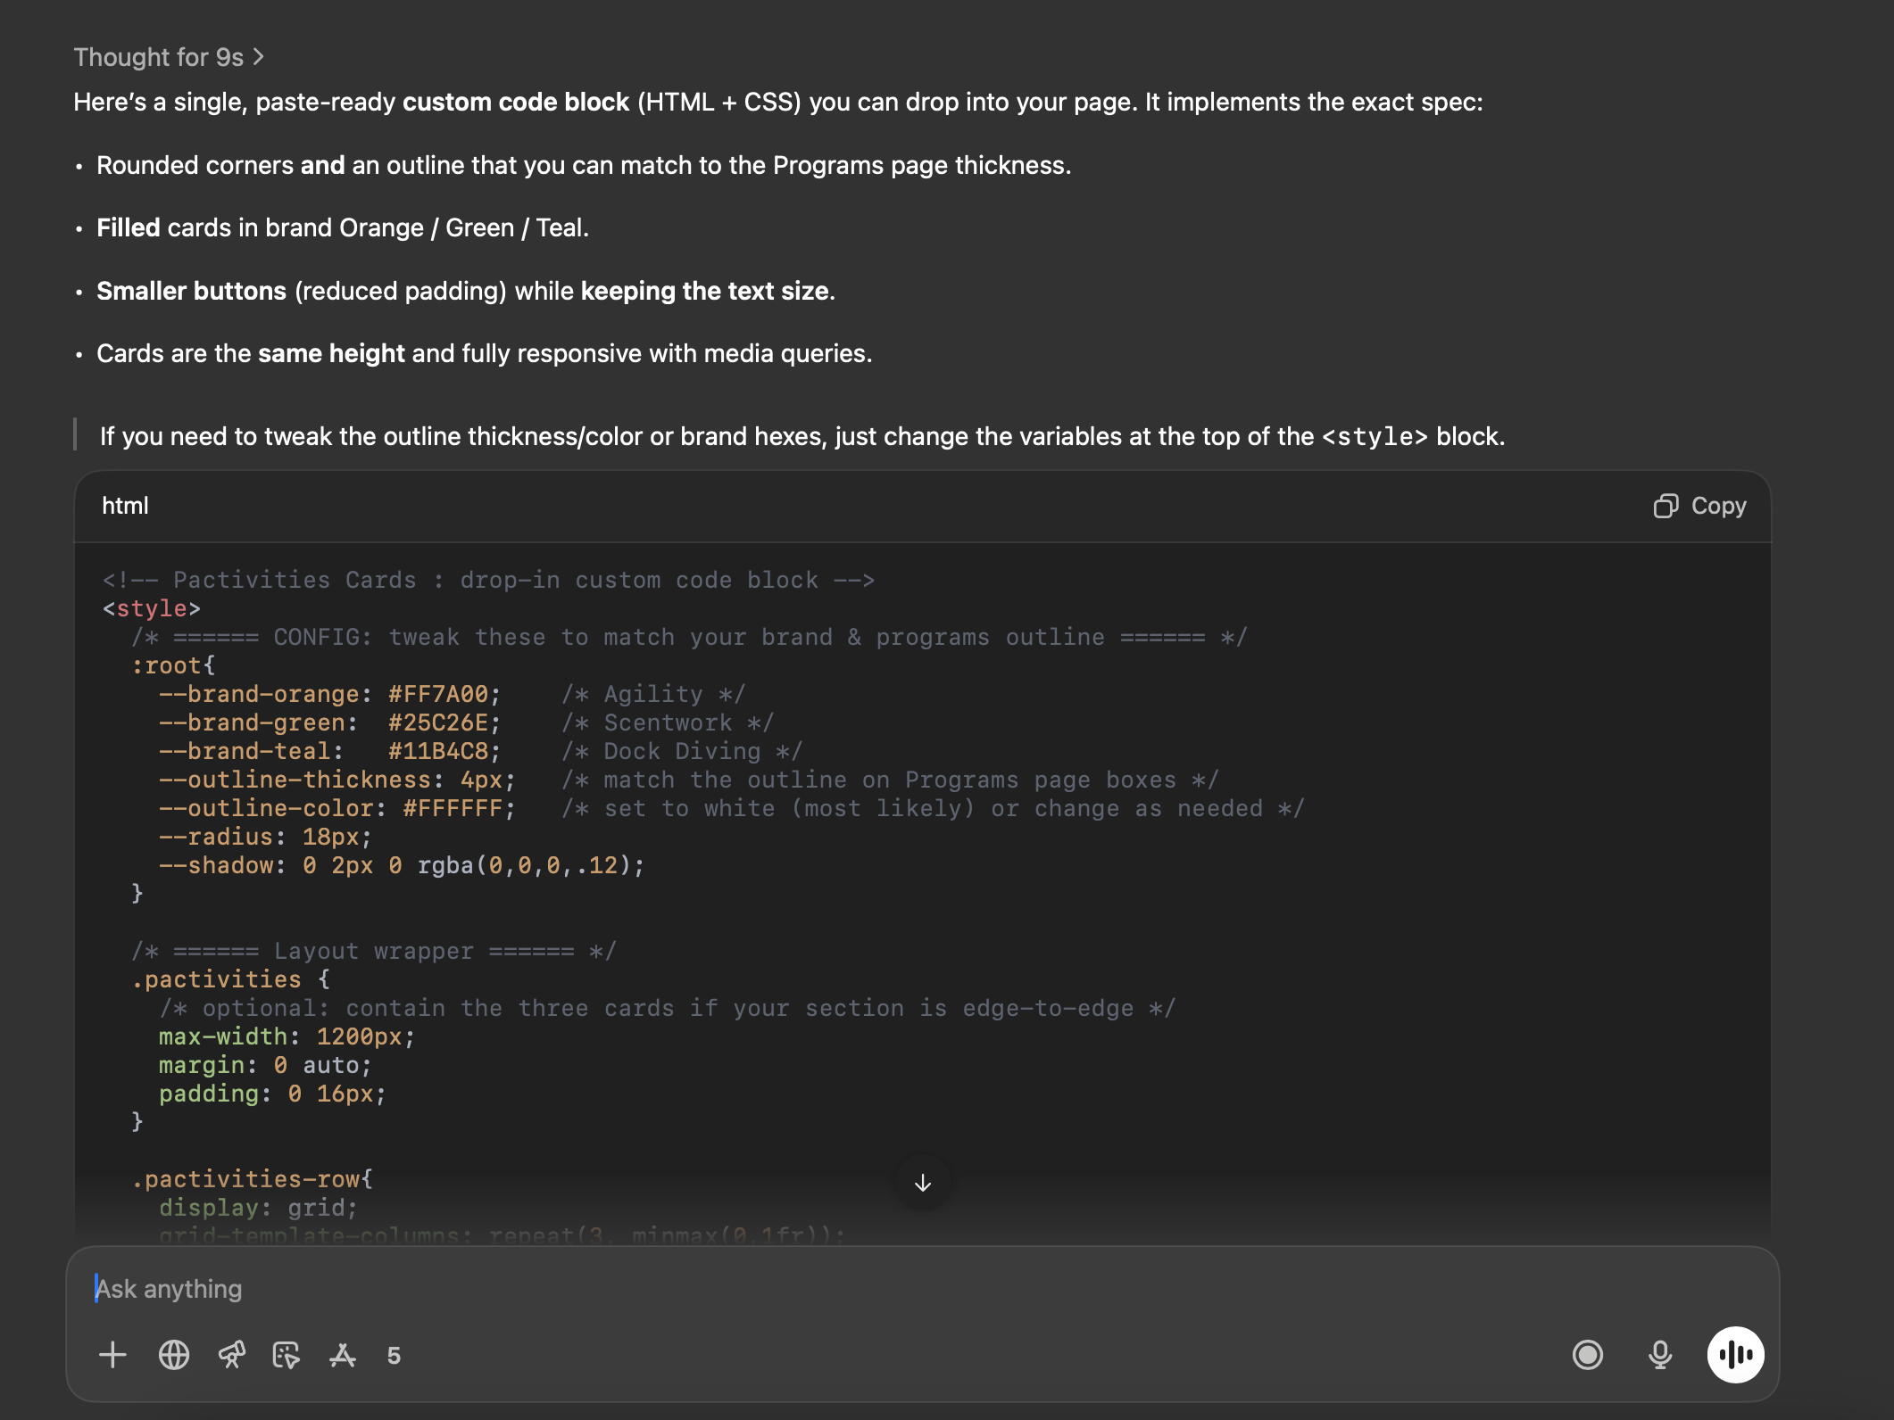The width and height of the screenshot is (1894, 1420).
Task: Toggle the agent mode cursor icon
Action: [x=286, y=1355]
